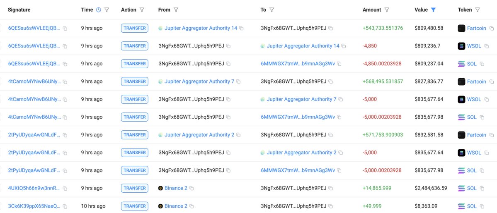Screen dimensions: 497x213
Task: Click the Fartcoin token icon in 568,495 row
Action: pos(461,81)
